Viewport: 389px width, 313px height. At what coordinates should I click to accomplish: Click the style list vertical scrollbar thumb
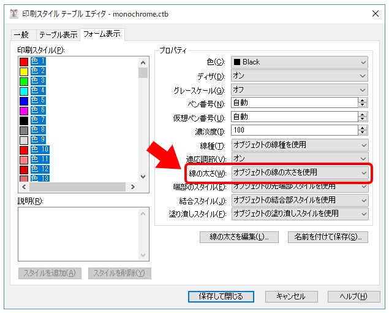pyautogui.click(x=143, y=73)
